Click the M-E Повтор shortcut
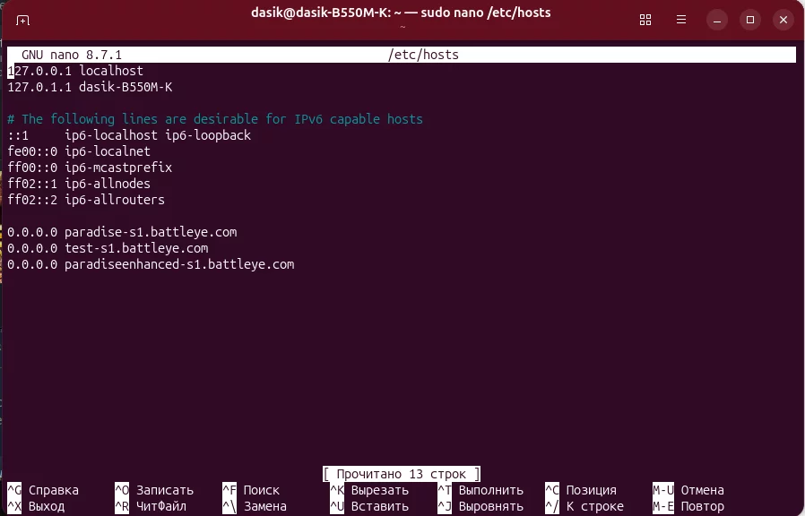 click(x=688, y=507)
